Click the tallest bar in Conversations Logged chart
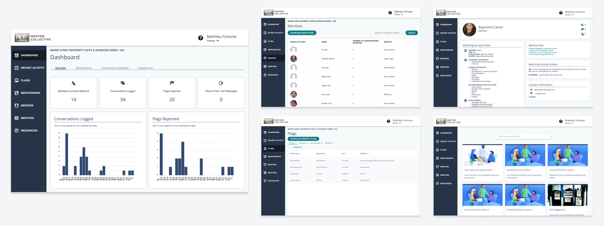This screenshot has width=604, height=226. click(x=67, y=154)
